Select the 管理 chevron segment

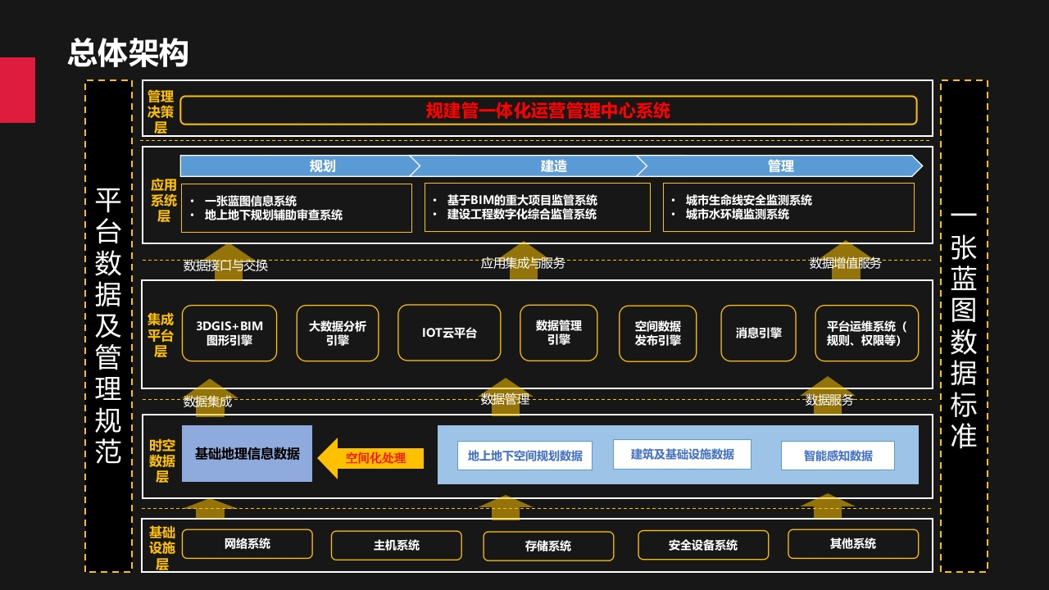click(x=779, y=166)
